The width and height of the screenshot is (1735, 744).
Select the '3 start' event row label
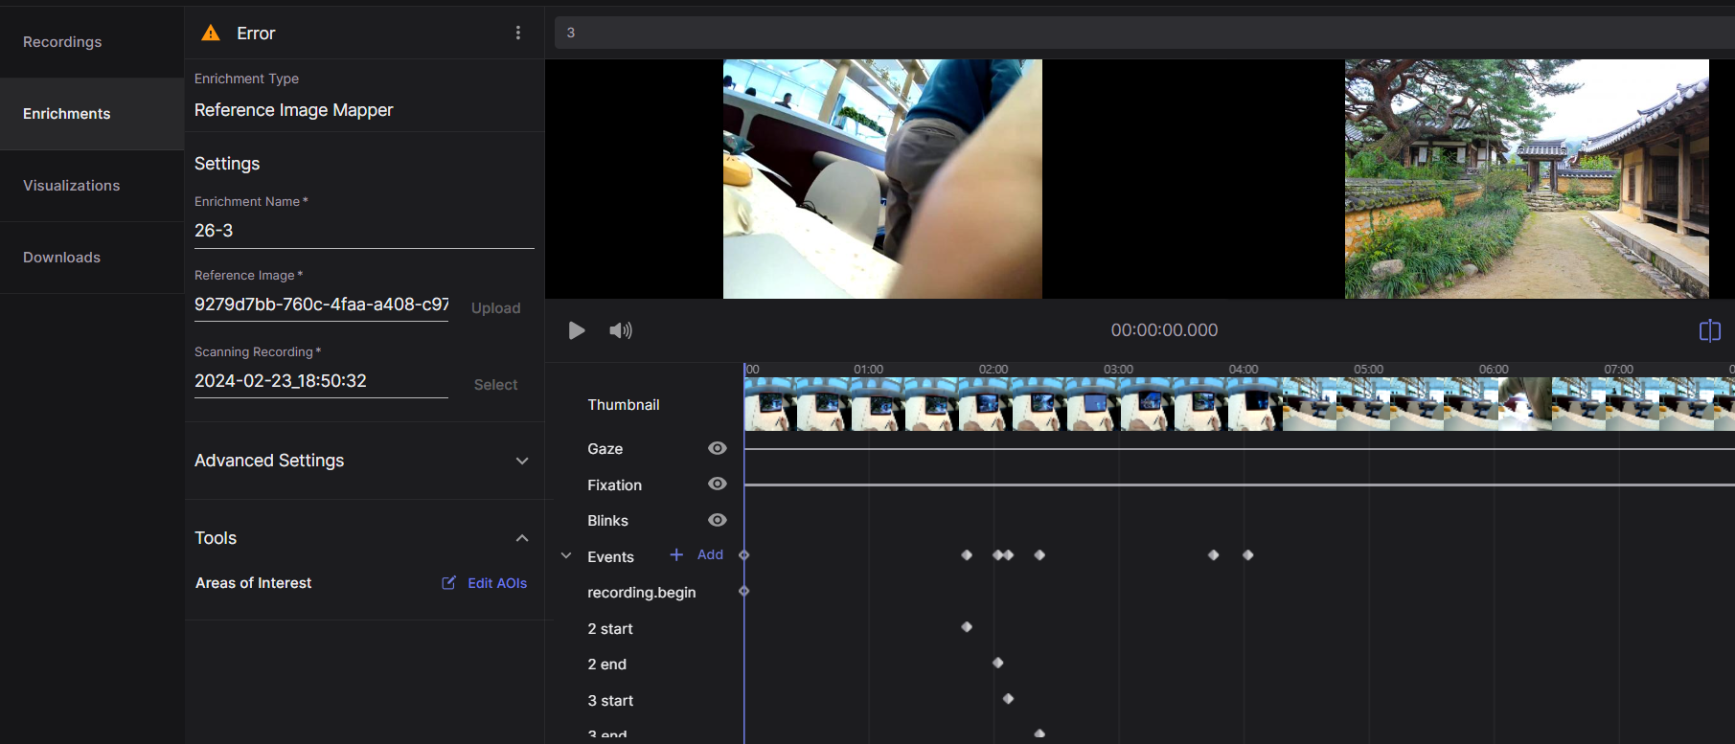point(610,701)
